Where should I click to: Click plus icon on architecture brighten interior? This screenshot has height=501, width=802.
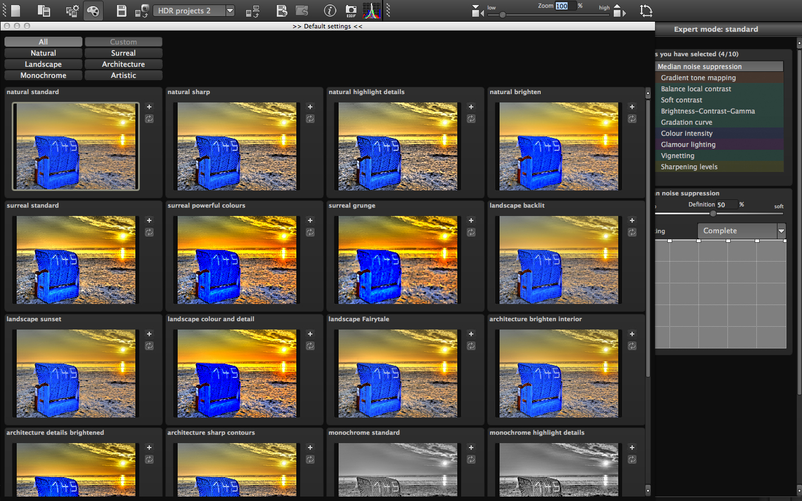632,334
